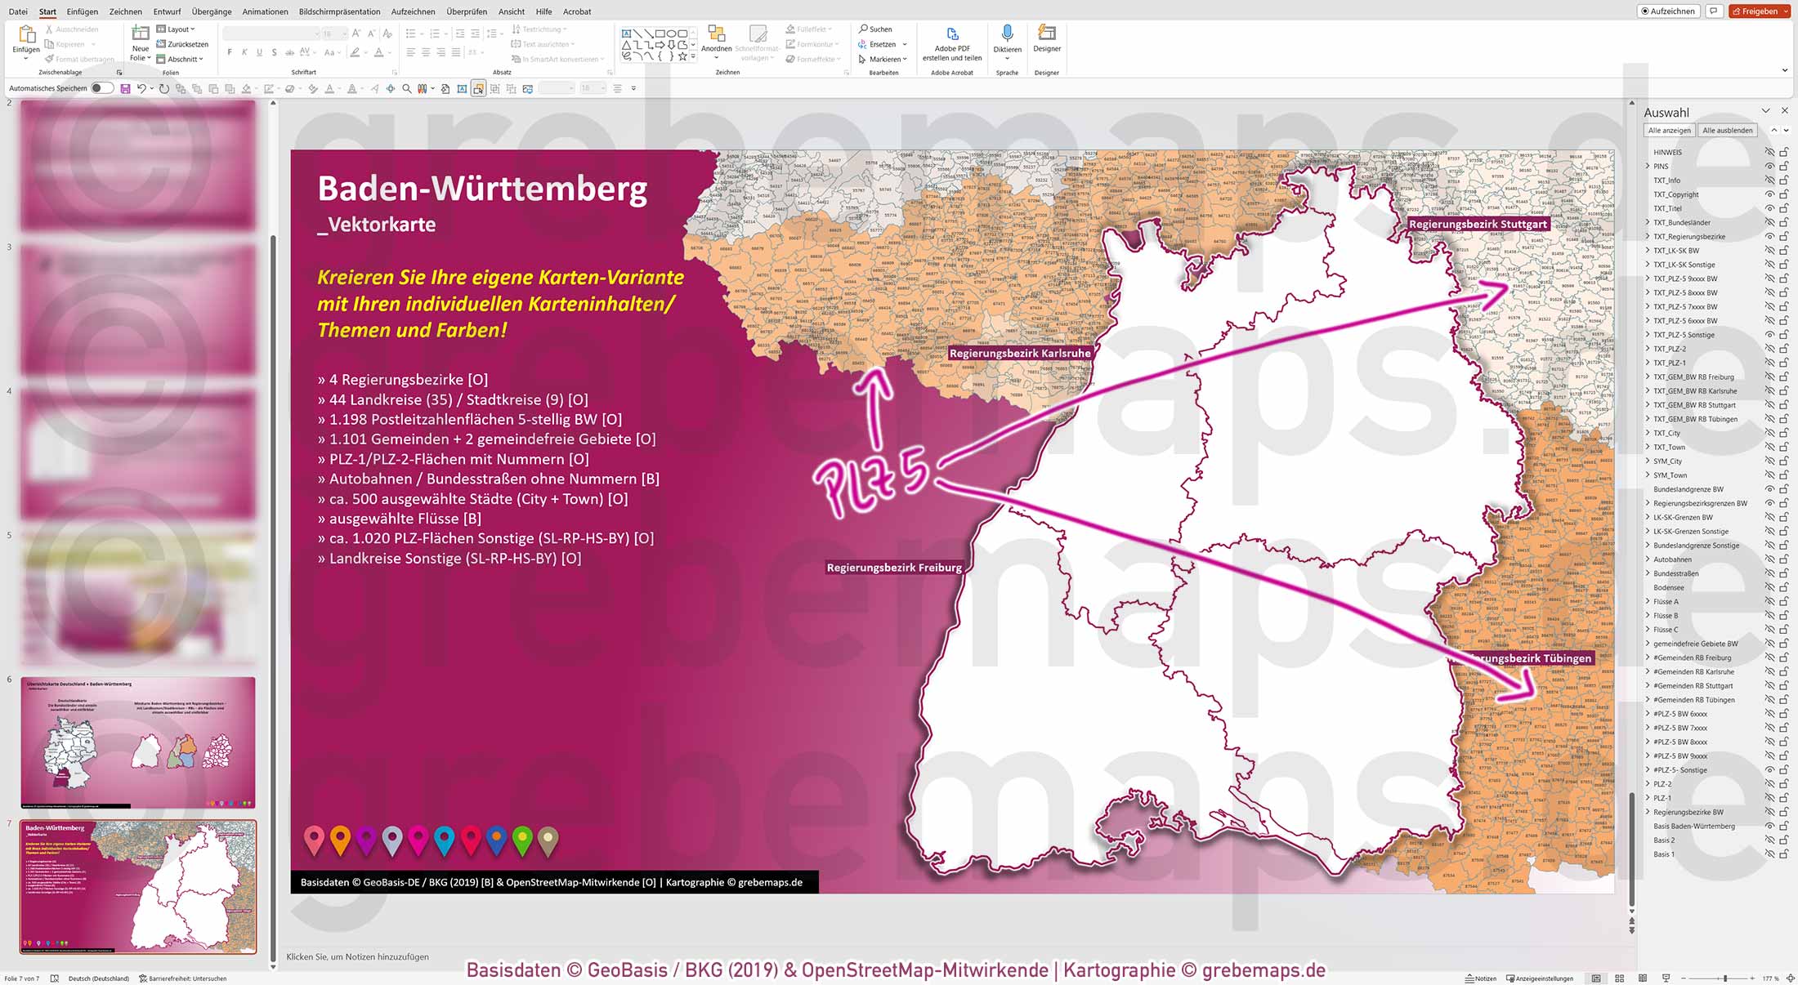Expand the TXT_Bundesländer tree item
The width and height of the screenshot is (1798, 985).
(1647, 222)
